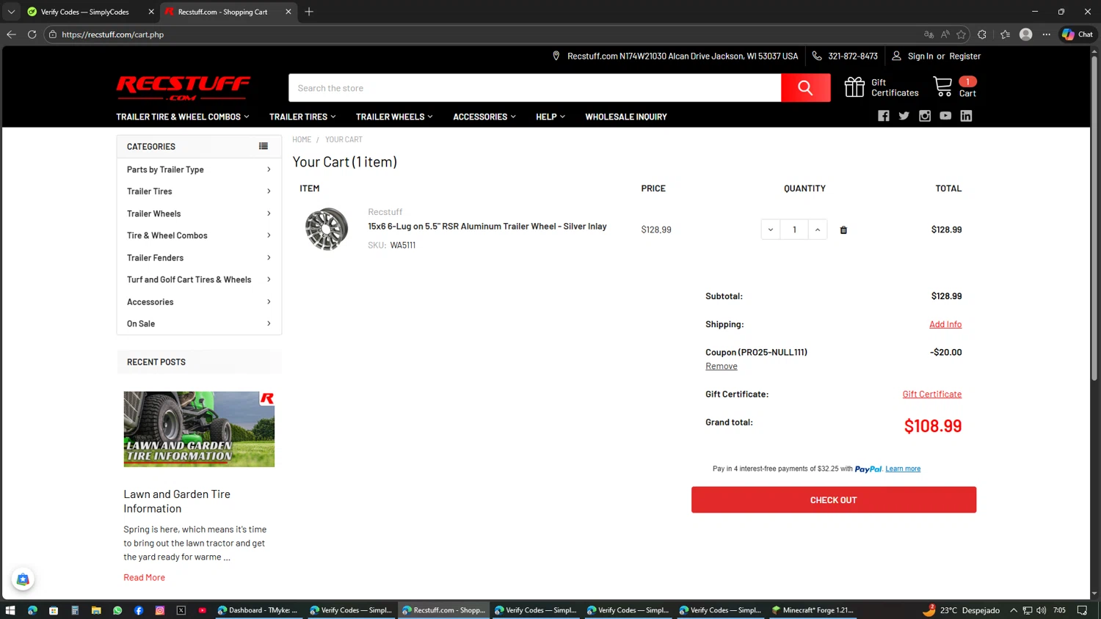Image resolution: width=1101 pixels, height=619 pixels.
Task: Select Recstuff.com Shopping Cart tab
Action: point(223,12)
